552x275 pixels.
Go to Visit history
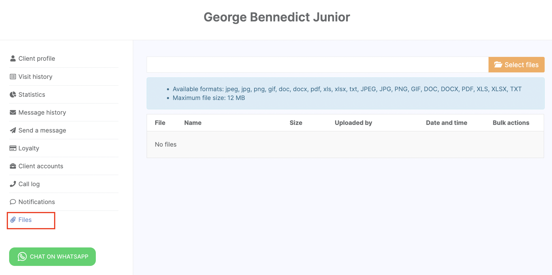point(35,77)
